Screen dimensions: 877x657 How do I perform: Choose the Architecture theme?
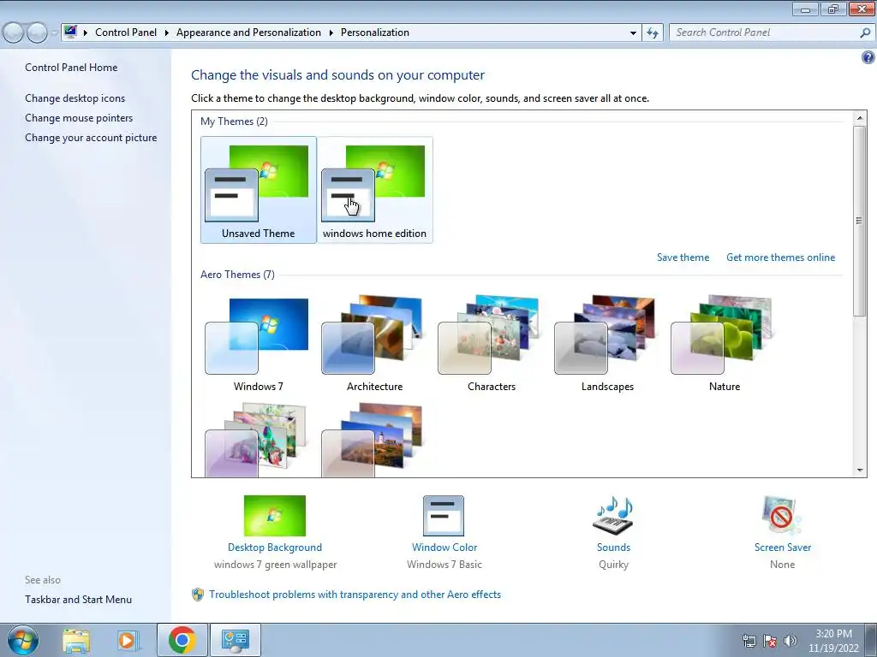click(x=374, y=344)
